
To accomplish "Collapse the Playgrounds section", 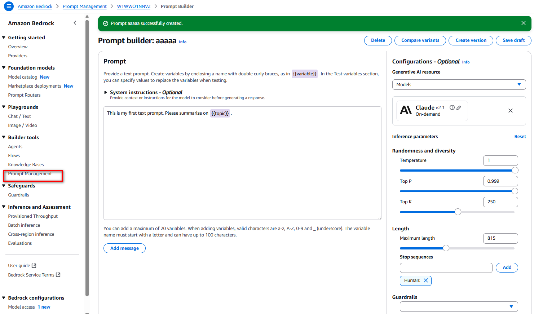I will coord(4,107).
